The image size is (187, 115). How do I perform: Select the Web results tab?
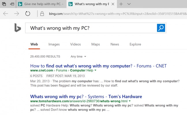[x=34, y=44]
